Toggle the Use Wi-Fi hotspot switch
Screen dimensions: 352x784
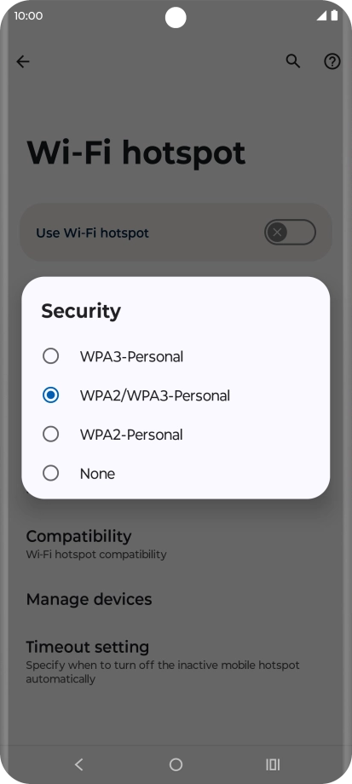coord(290,233)
